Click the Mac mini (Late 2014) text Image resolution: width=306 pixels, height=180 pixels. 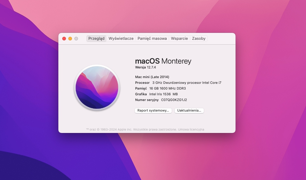[152, 77]
